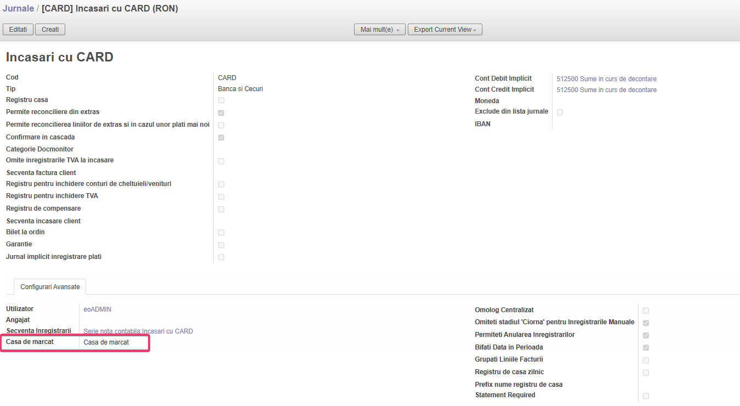Enable the Omolog Centralizat checkbox

pos(646,311)
